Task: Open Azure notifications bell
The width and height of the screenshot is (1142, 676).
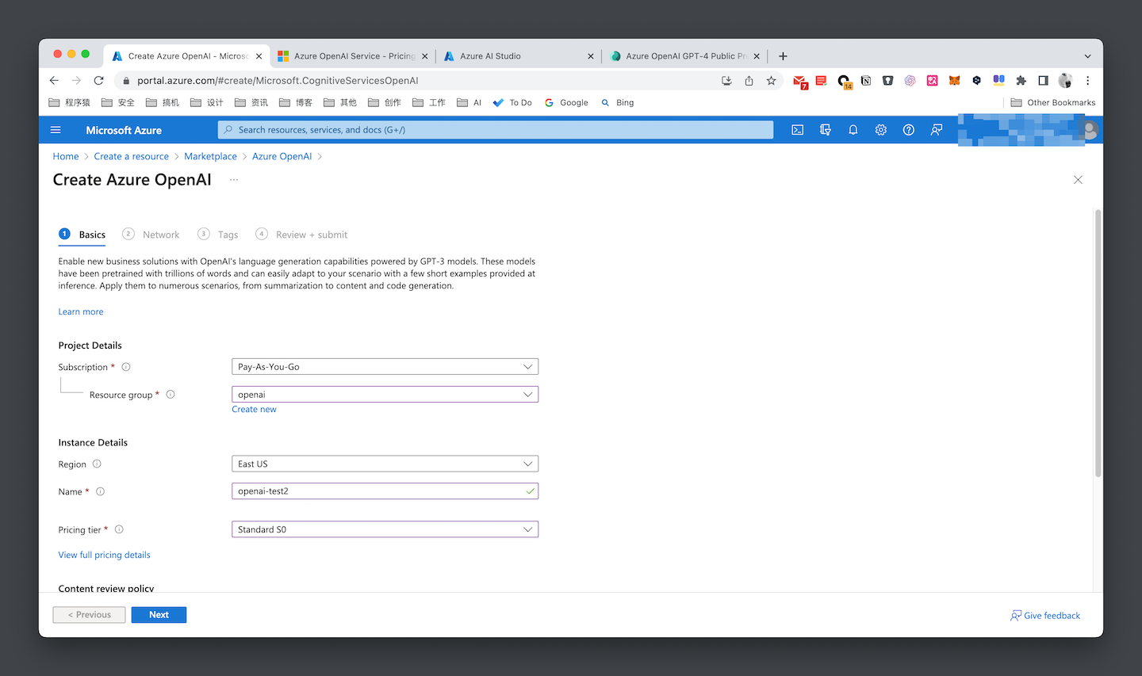Action: (853, 130)
